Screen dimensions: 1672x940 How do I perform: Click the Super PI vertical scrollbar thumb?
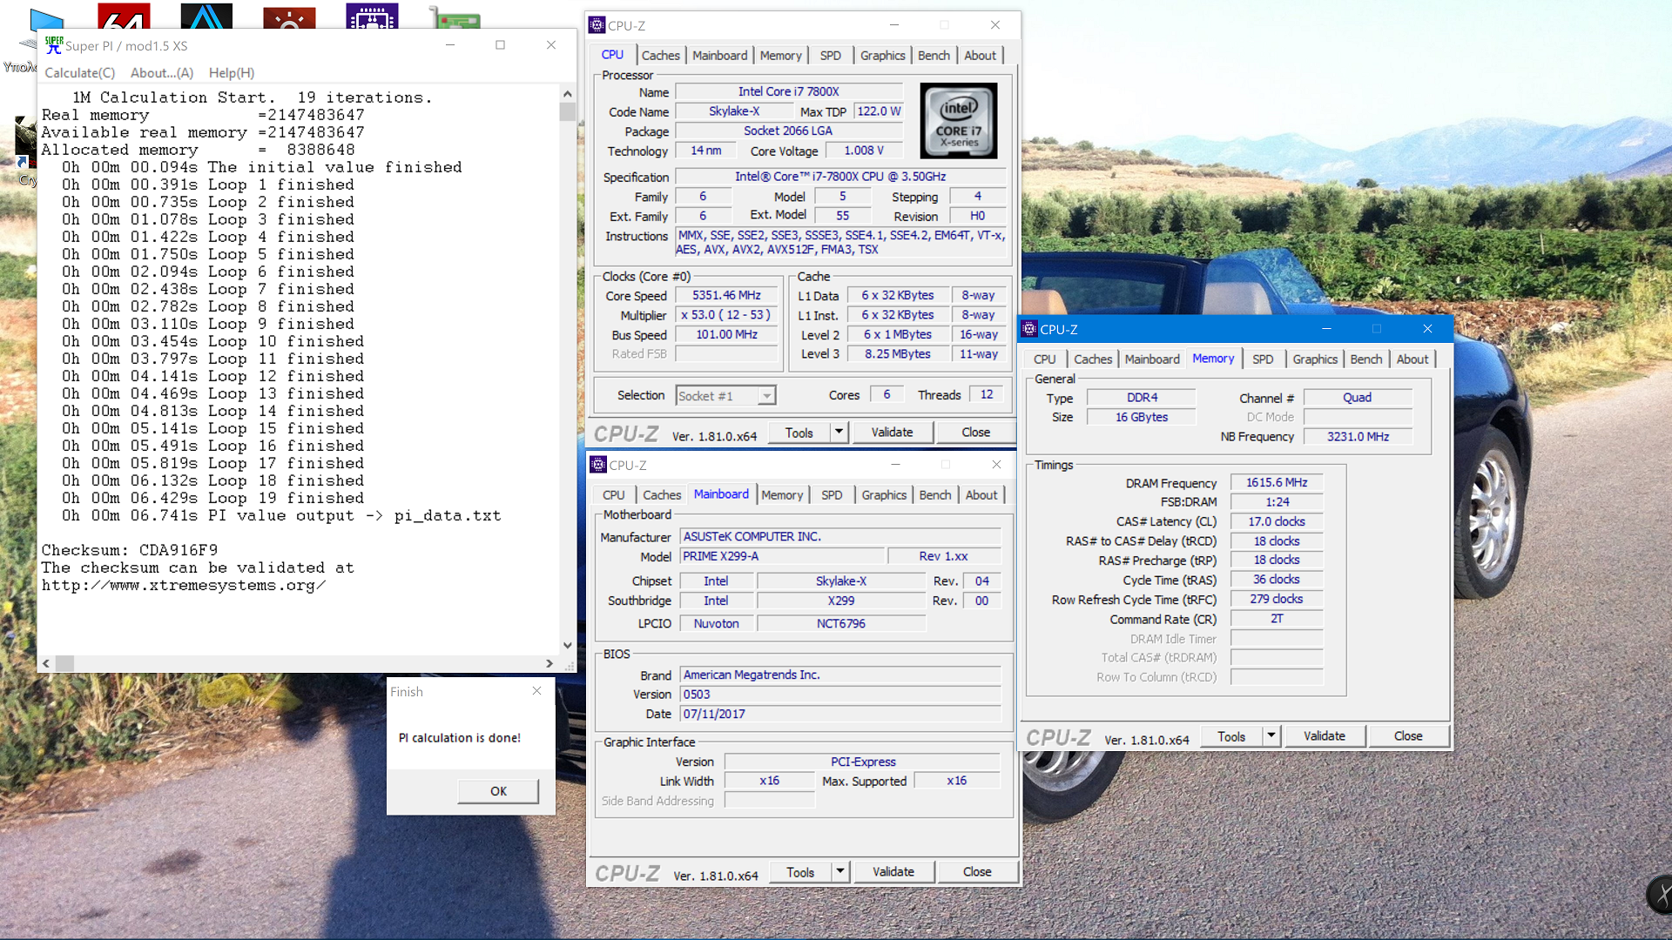568,111
